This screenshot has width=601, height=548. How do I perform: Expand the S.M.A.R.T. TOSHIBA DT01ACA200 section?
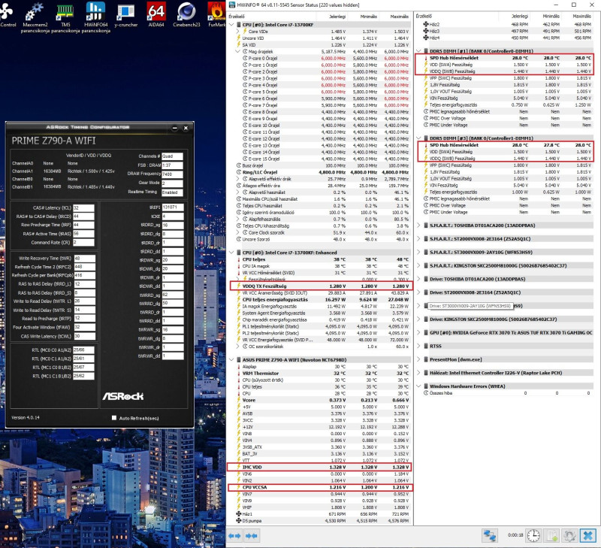tap(418, 225)
